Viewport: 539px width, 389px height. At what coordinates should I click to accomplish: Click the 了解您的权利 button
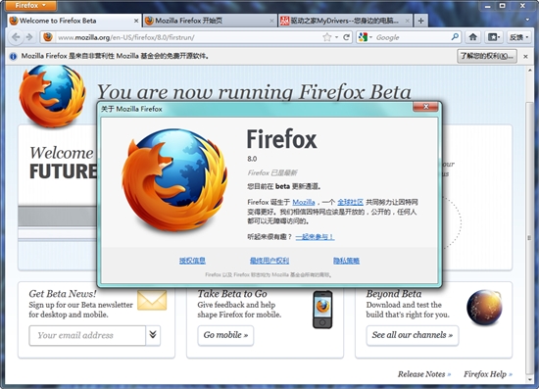pyautogui.click(x=486, y=56)
